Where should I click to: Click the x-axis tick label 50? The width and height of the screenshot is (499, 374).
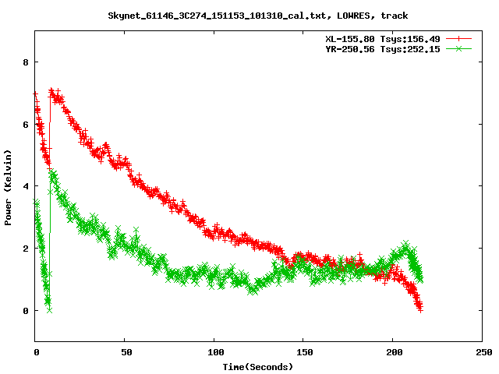pos(125,352)
